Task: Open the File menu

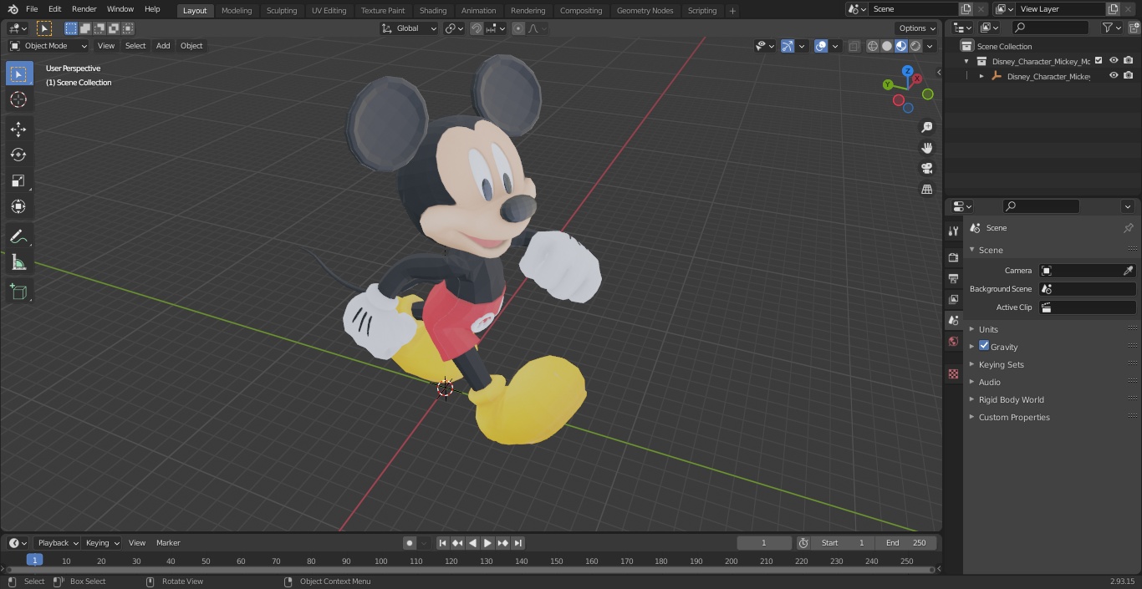Action: 32,9
